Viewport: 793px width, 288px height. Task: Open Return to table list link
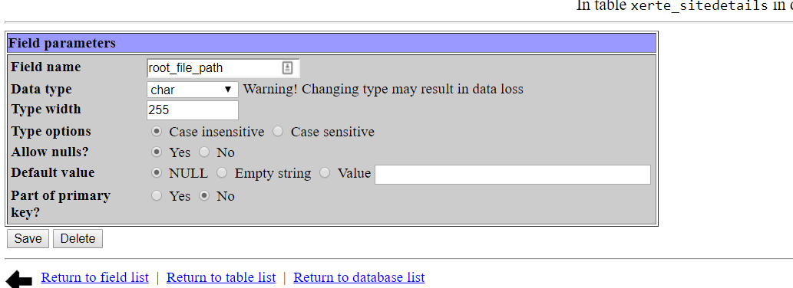pos(221,277)
